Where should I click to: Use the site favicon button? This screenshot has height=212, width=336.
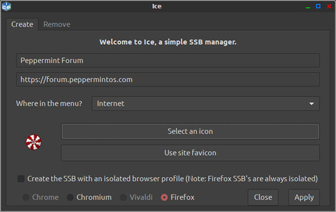190,153
